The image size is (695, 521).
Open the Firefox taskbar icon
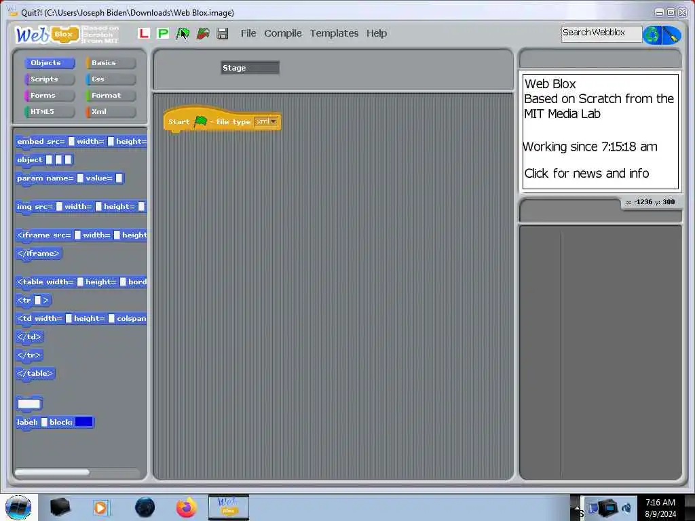coord(187,507)
